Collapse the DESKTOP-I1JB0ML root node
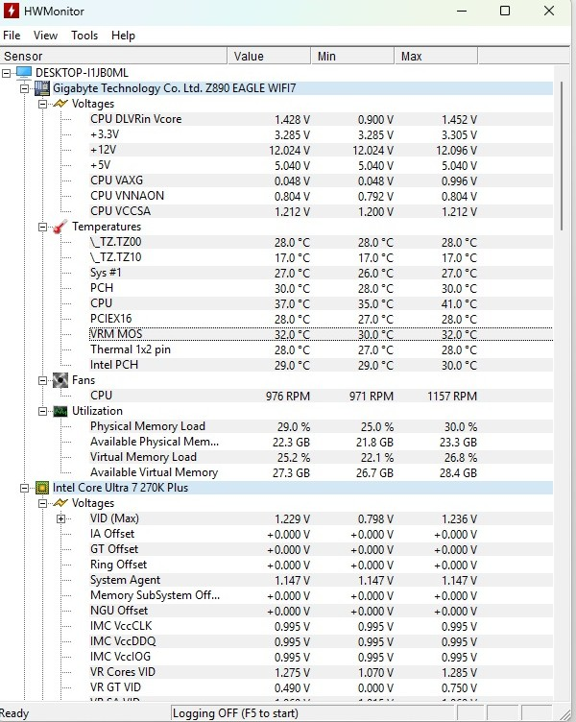The width and height of the screenshot is (576, 722). (x=6, y=73)
